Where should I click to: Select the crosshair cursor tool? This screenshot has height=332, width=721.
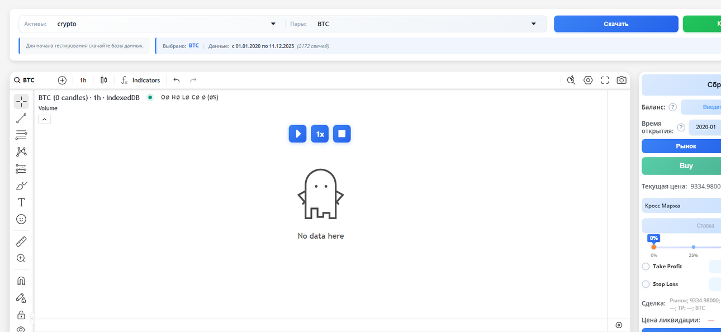point(21,101)
